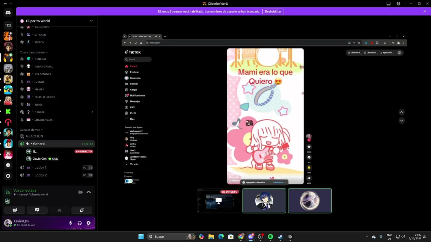
Task: Mute the microphone in user panel
Action: coord(71,223)
